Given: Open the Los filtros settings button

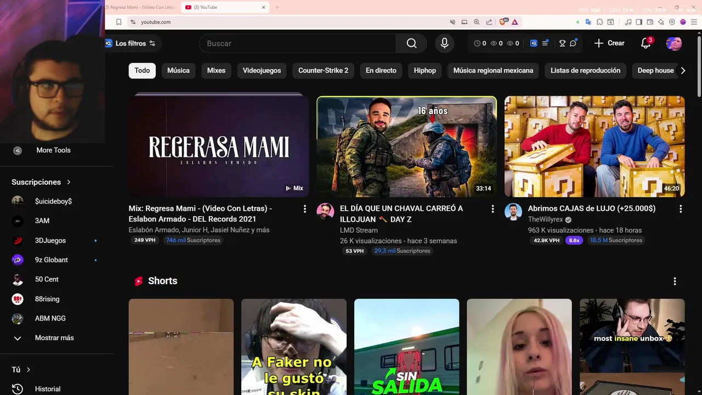Looking at the screenshot, I should click(x=132, y=43).
